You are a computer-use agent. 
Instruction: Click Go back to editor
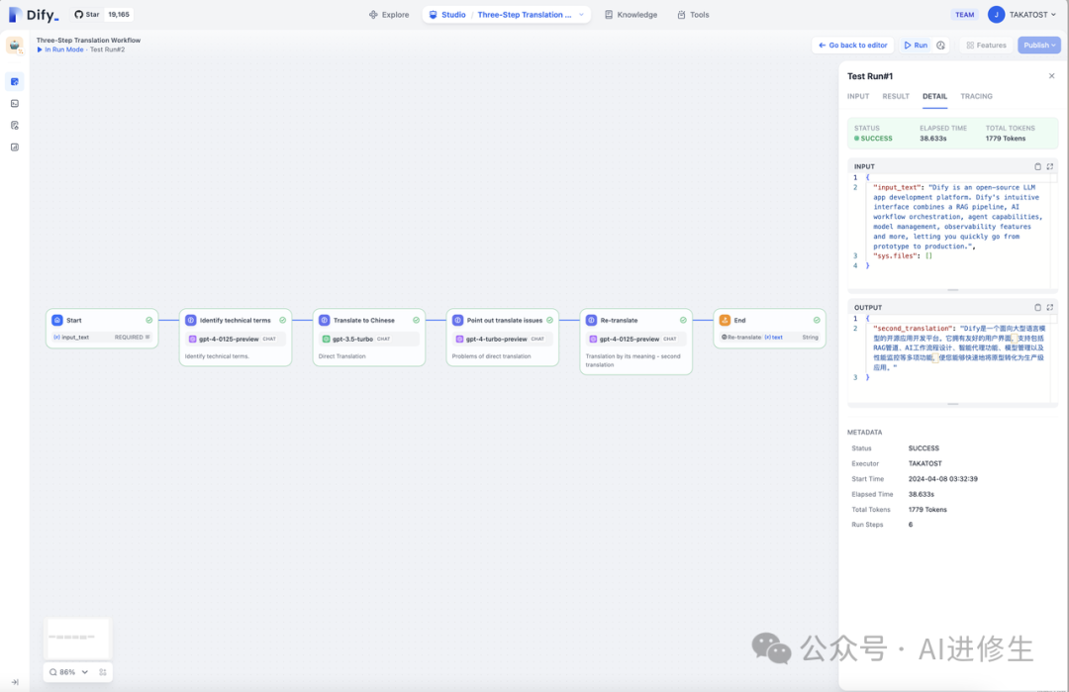click(x=853, y=45)
